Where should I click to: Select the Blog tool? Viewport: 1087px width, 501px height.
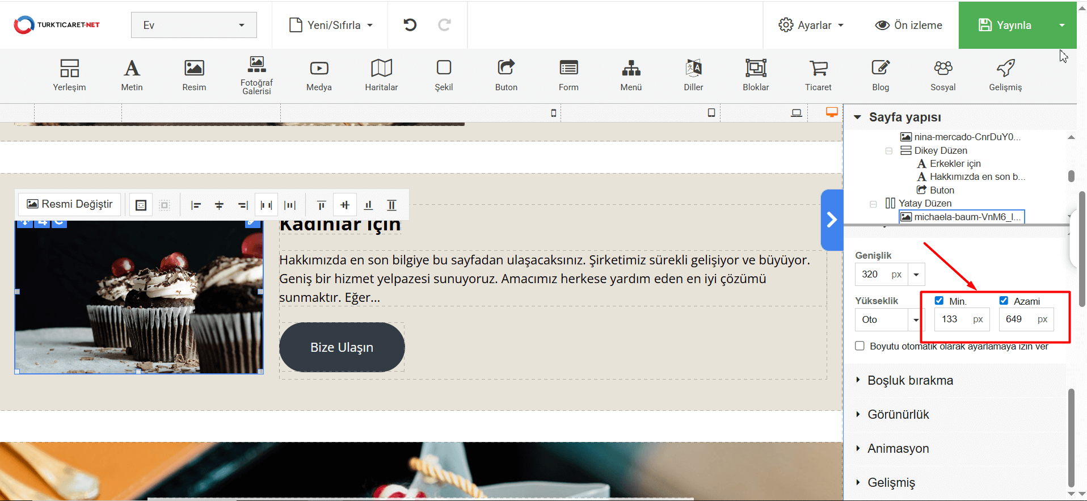pos(880,75)
